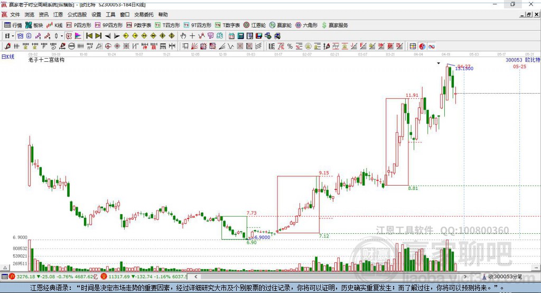Select the circle crosshair target tool
This screenshot has height=293, width=541.
(108, 47)
